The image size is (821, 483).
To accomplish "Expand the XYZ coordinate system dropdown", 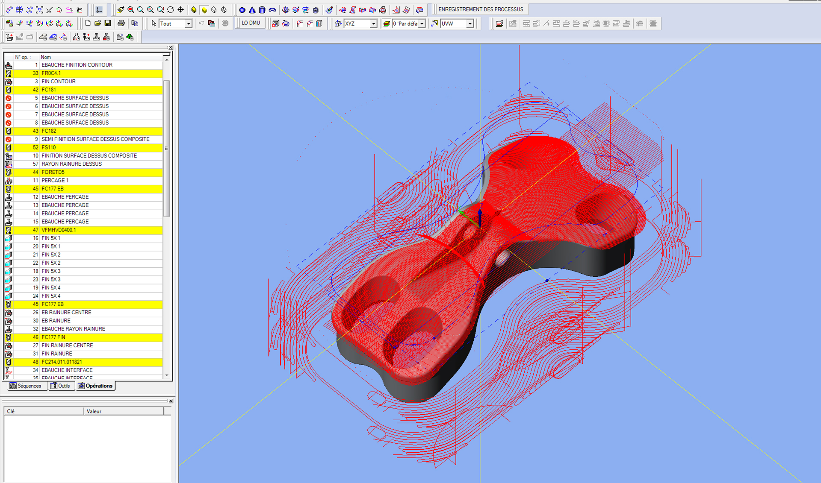I will 373,24.
